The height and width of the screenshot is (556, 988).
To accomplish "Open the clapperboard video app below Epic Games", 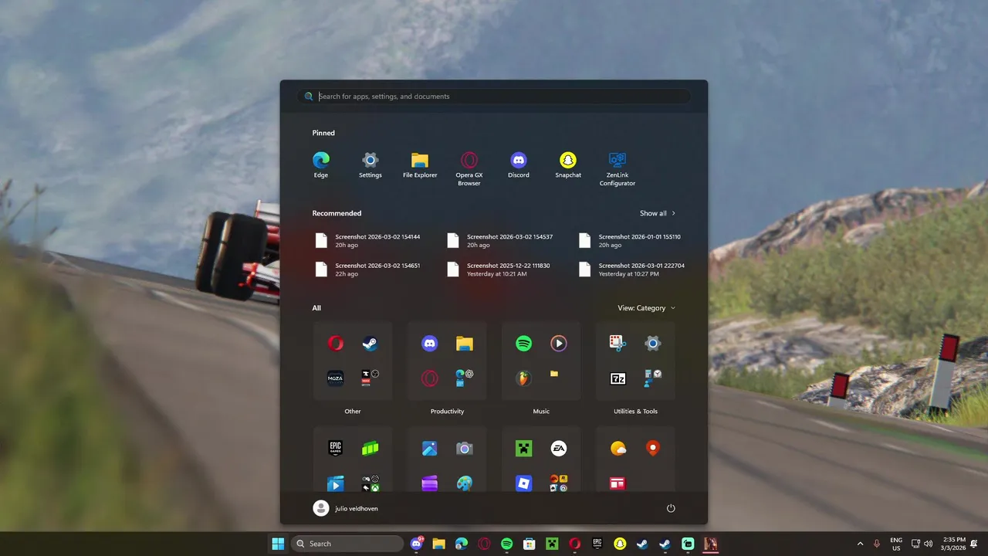I will coord(336,483).
